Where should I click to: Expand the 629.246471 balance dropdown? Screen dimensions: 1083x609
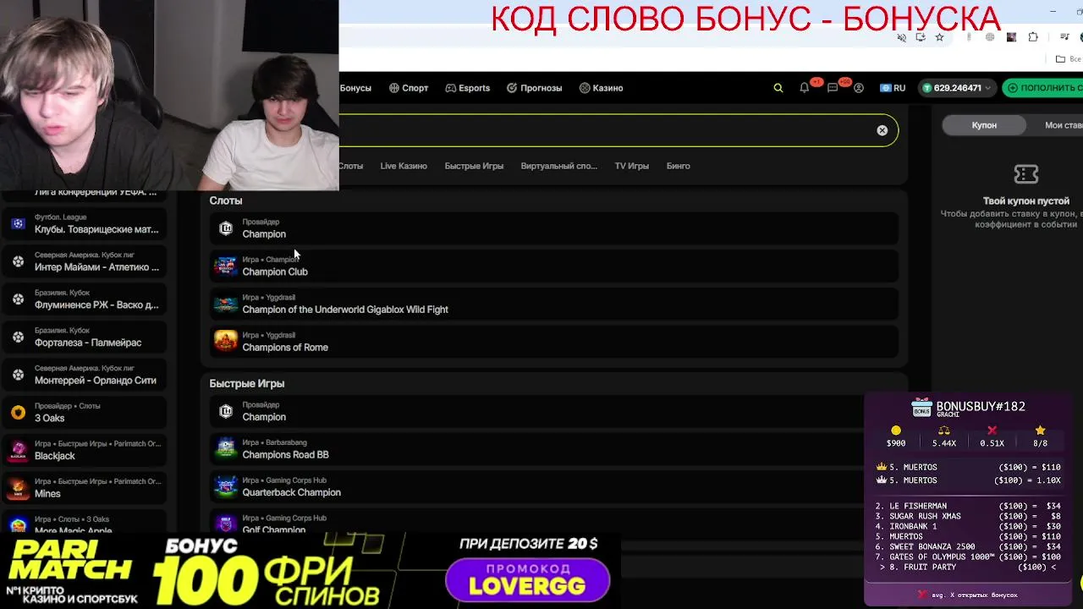(x=956, y=88)
